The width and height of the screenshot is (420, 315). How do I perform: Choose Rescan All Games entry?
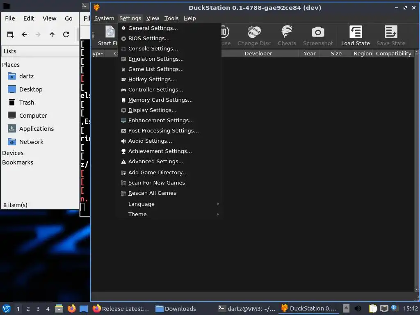point(169,193)
